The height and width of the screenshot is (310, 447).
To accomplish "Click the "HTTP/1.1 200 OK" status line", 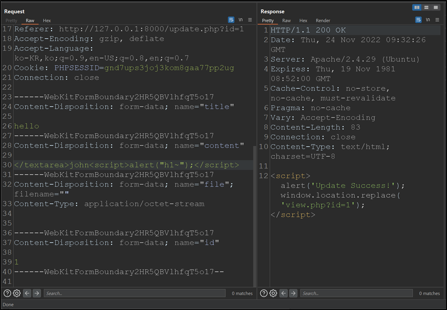I will (x=308, y=30).
